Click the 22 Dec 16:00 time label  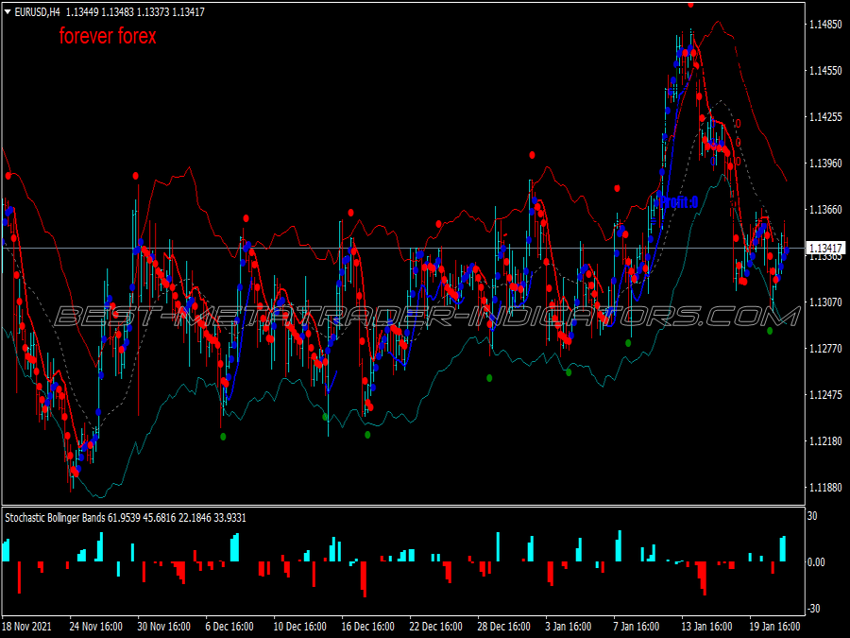point(435,626)
